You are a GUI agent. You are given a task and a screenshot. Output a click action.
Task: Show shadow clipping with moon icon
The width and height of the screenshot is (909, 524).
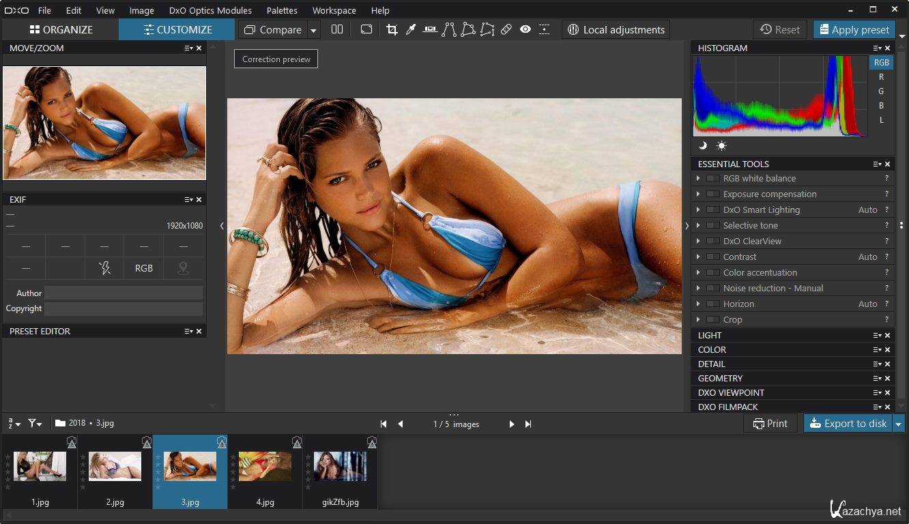coord(703,145)
